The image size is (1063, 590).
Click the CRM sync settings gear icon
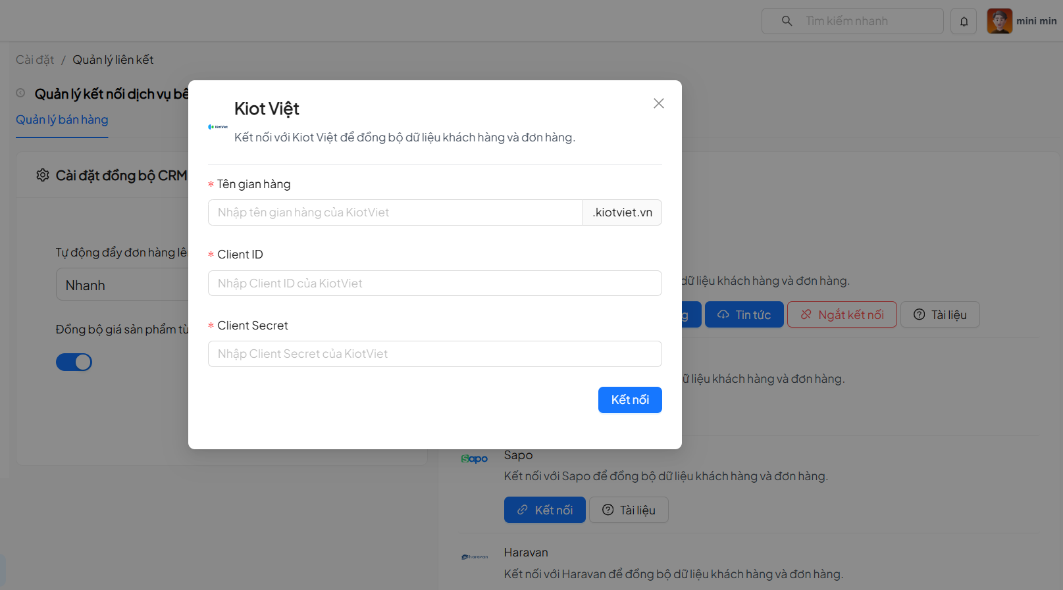[43, 175]
